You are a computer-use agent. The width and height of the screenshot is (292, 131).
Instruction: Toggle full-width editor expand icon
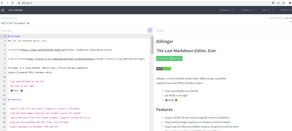click(150, 30)
